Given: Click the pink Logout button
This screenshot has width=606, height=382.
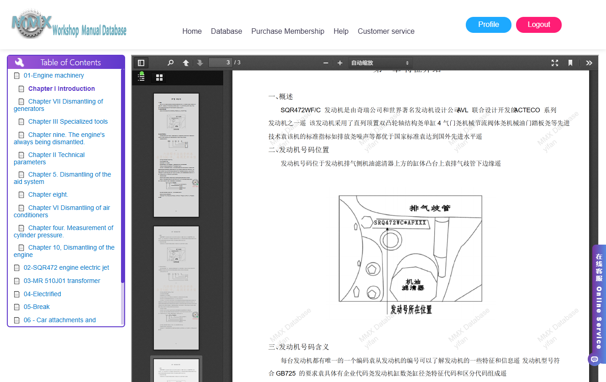Looking at the screenshot, I should point(539,25).
